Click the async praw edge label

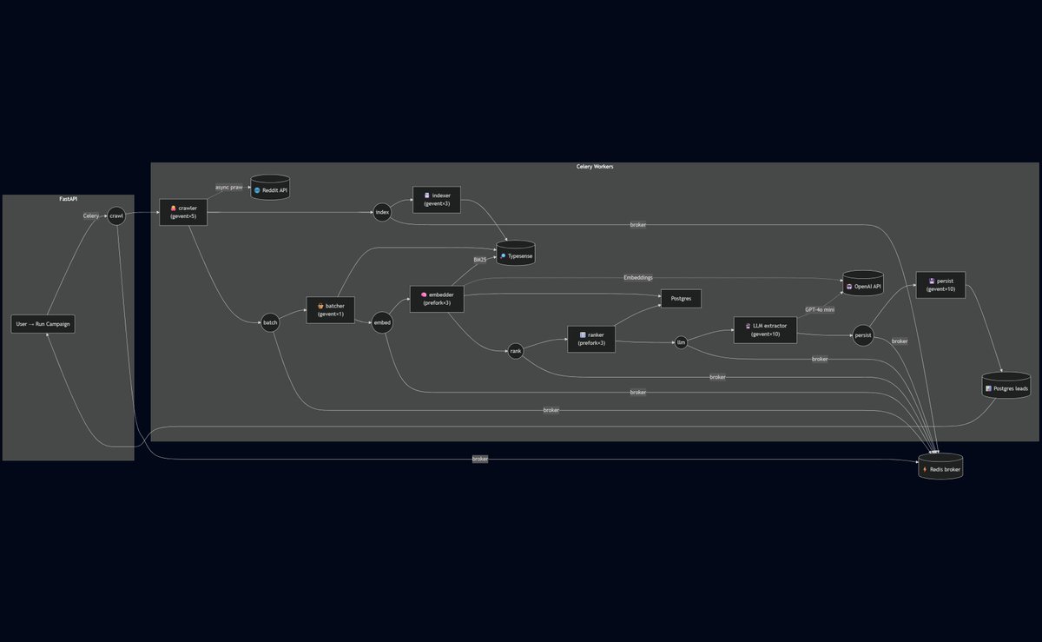(x=229, y=188)
